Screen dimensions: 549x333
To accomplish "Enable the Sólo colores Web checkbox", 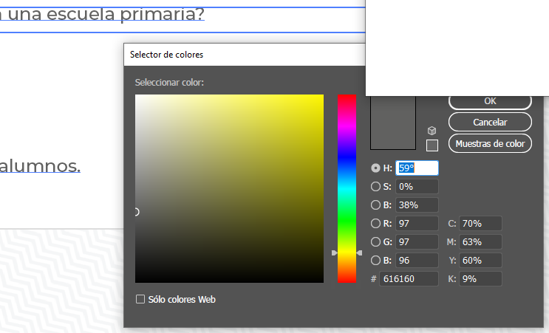I will (x=140, y=299).
